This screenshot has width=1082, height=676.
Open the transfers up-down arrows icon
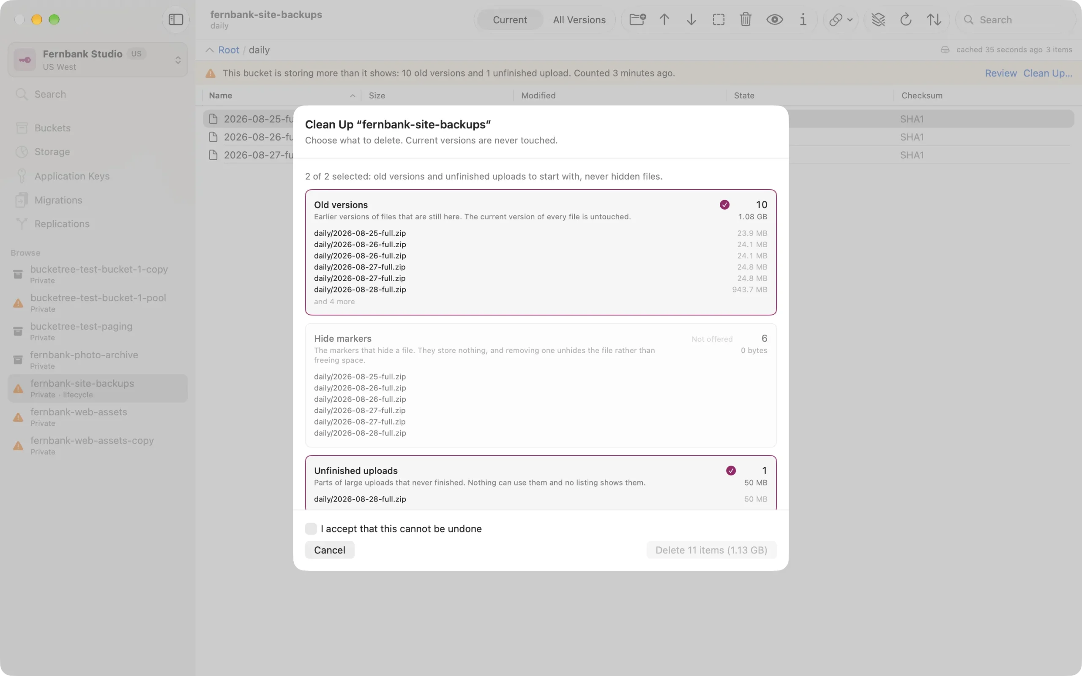(934, 20)
